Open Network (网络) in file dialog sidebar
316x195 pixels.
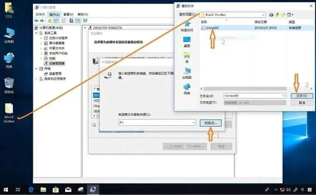pos(187,89)
